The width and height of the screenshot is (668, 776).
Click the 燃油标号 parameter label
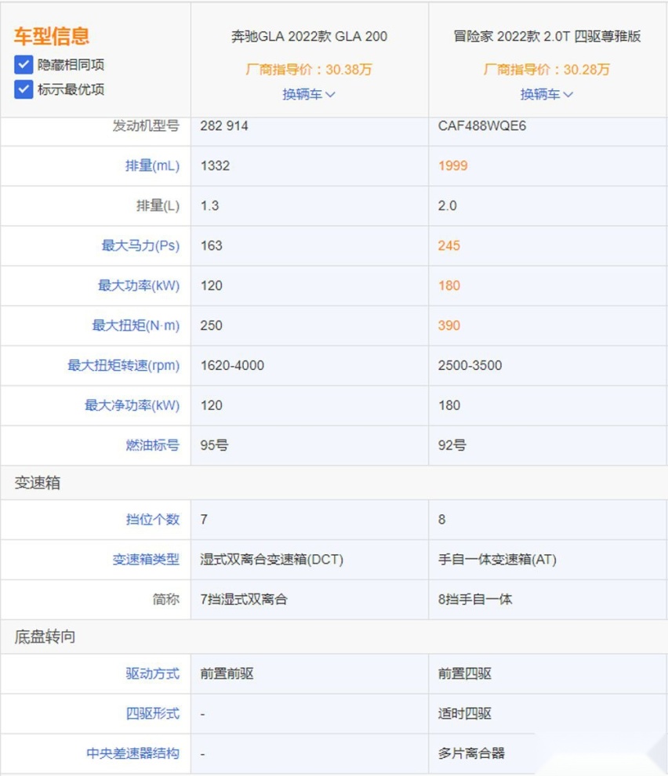(x=153, y=445)
